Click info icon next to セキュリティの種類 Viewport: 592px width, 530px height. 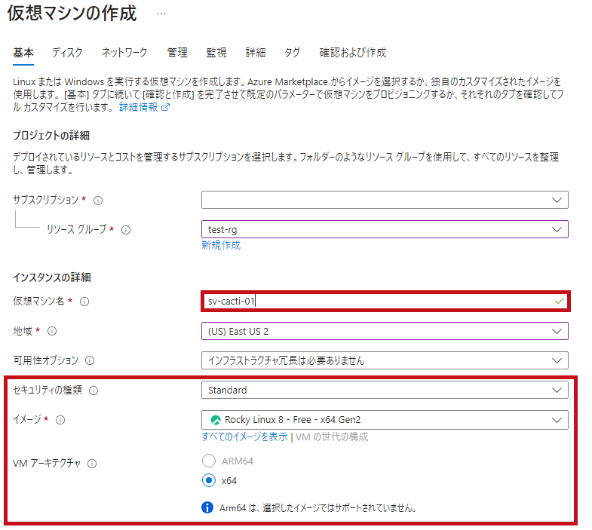click(94, 391)
